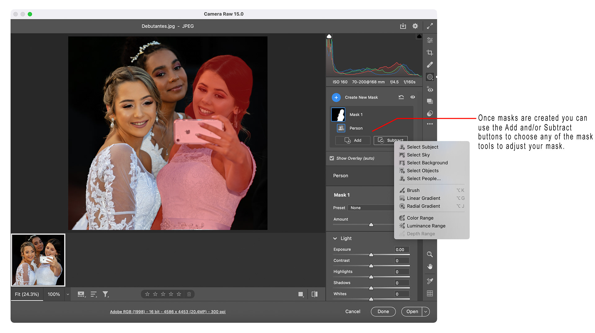Choose Color Range from menu
The height and width of the screenshot is (333, 595).
tap(420, 218)
